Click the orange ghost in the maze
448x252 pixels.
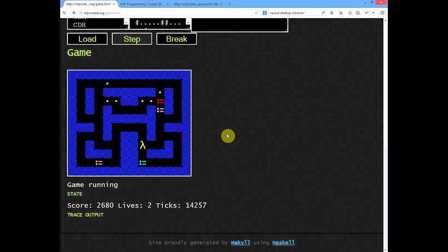(x=99, y=163)
